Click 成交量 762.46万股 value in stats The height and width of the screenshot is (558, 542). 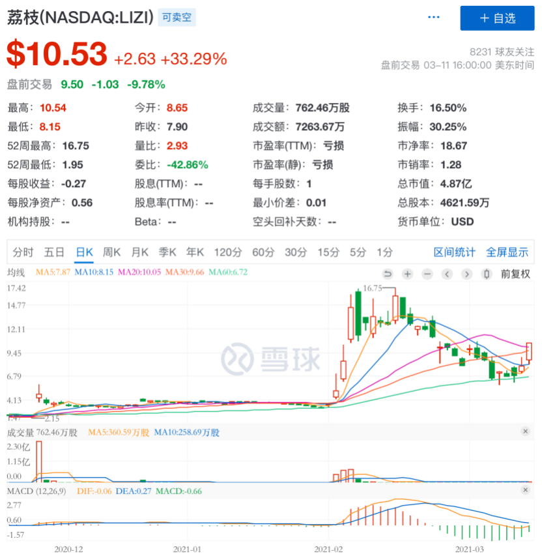point(322,108)
